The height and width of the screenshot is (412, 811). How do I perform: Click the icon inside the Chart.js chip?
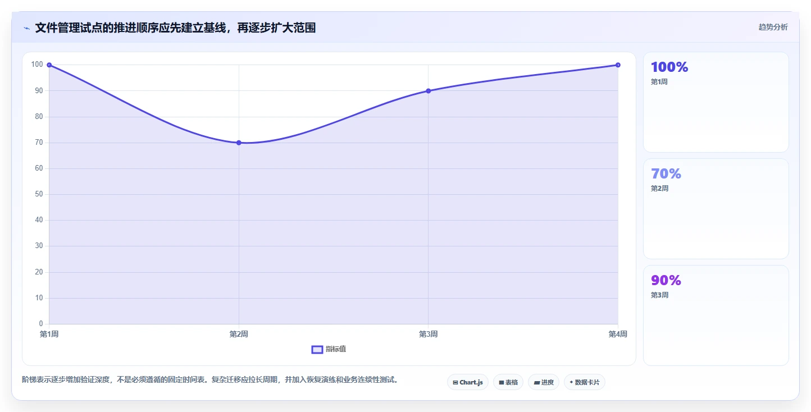(x=455, y=382)
